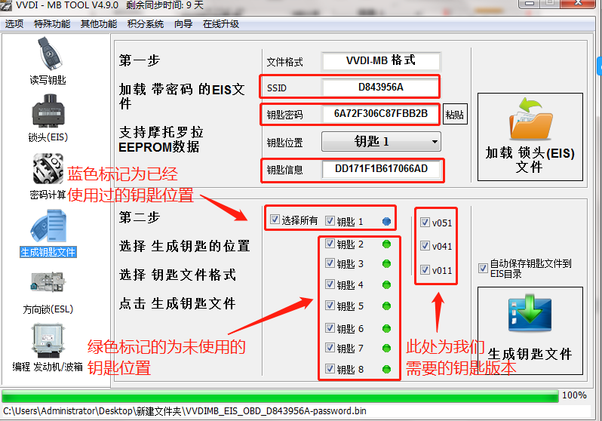Viewport: 602px width, 421px height.
Task: Click the green 100% progress bar
Action: [280, 396]
